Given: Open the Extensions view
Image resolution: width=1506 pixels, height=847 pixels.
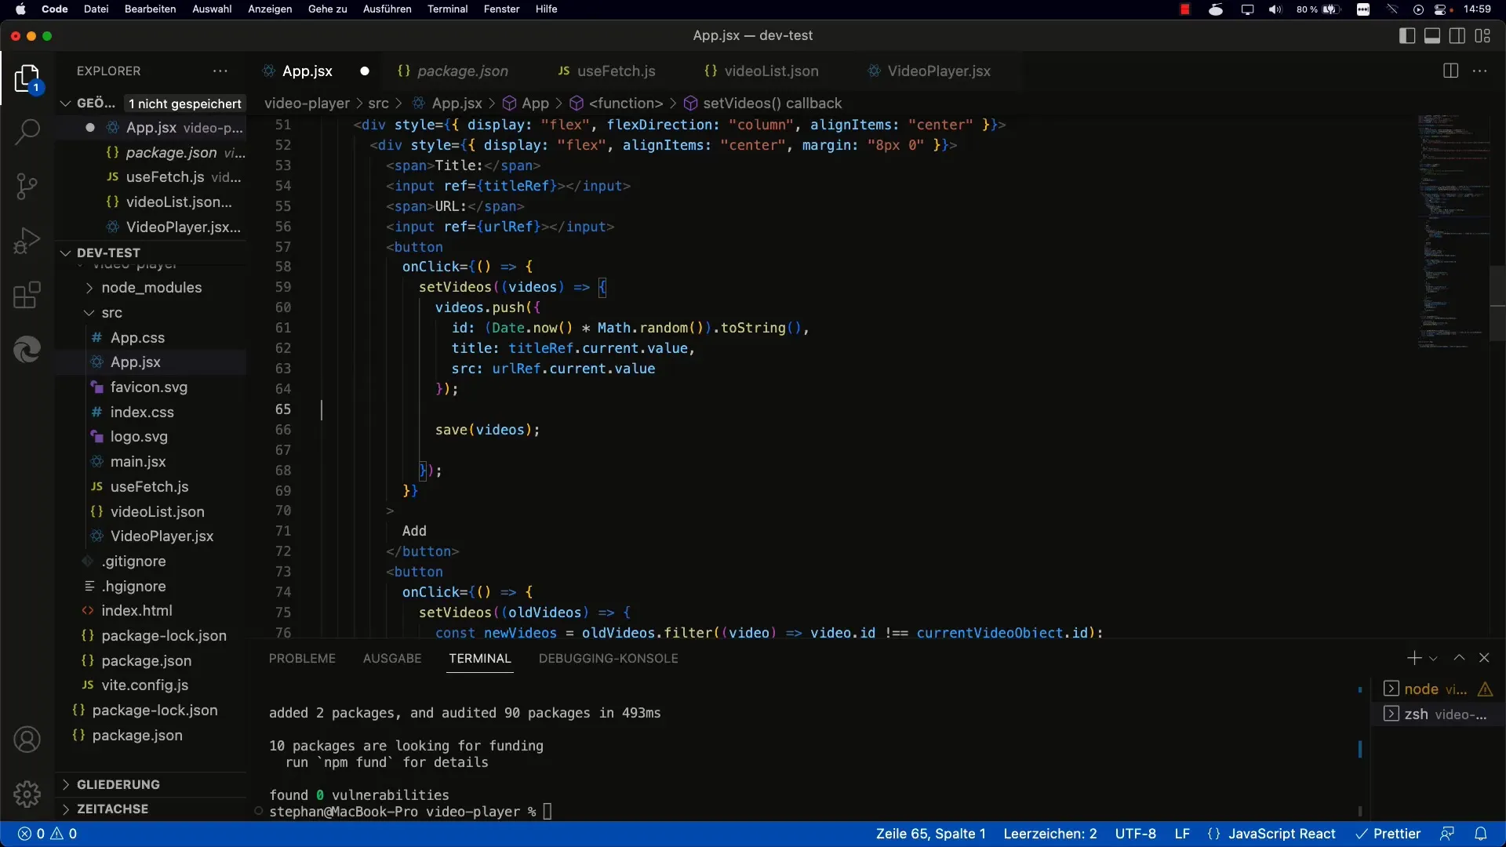Looking at the screenshot, I should [x=27, y=296].
